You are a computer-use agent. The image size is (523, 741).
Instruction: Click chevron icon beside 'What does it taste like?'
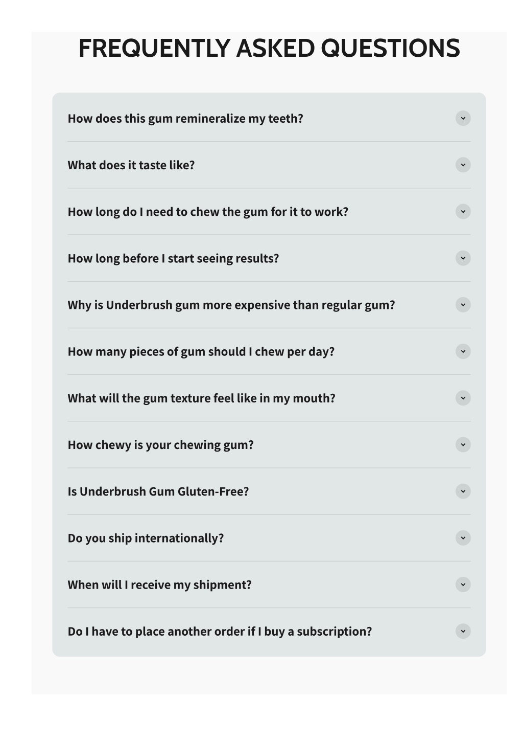463,165
